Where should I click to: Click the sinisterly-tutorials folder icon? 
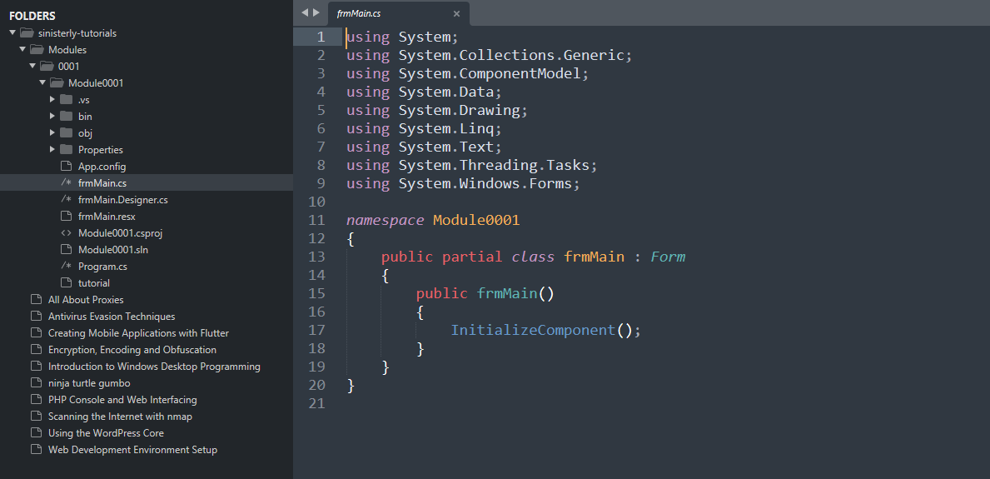27,32
